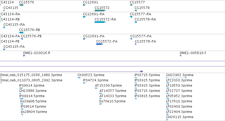The image size is (225, 121).
Task: Click the CG43135-RA transcript arrow
Action: pyautogui.click(x=4, y=27)
